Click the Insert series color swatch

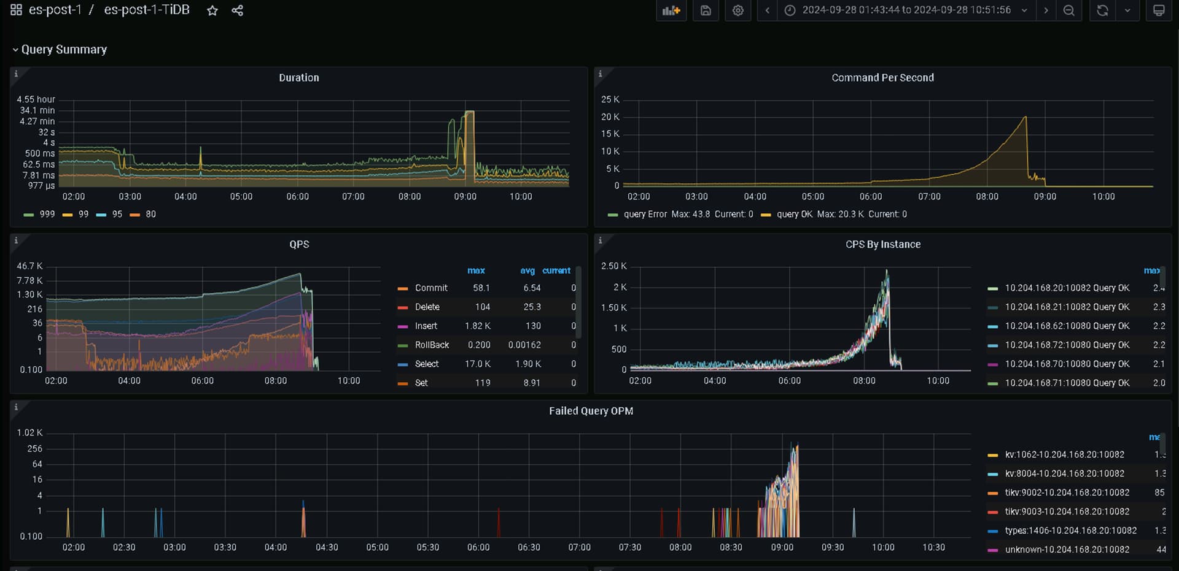(403, 326)
